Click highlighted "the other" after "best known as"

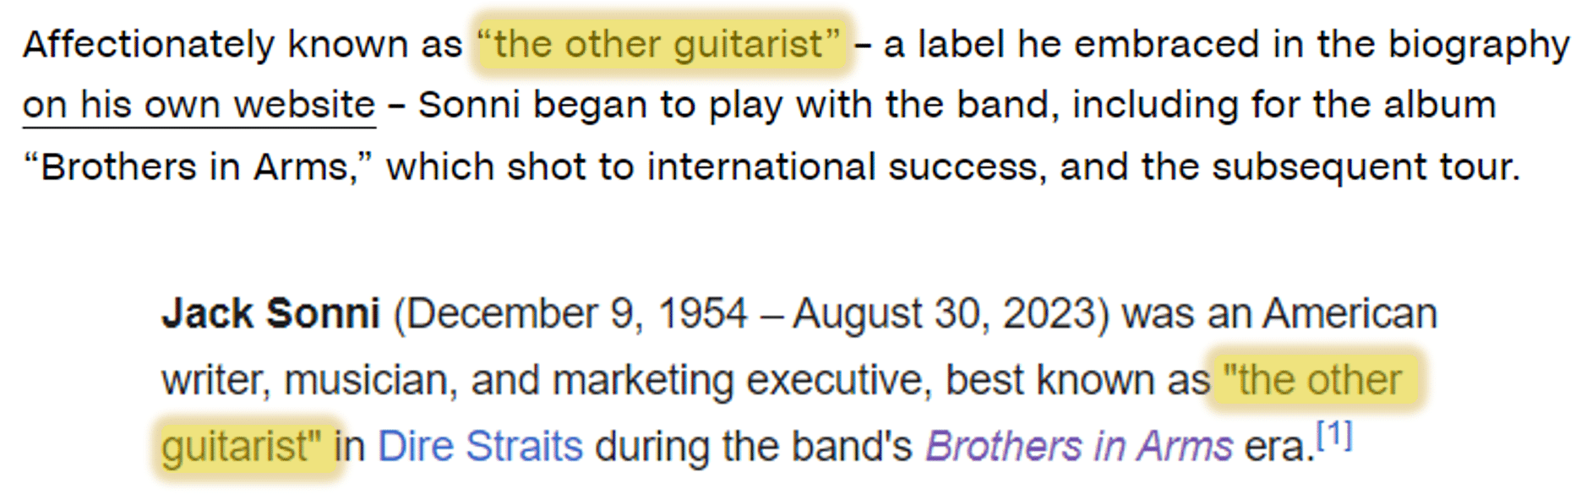click(1312, 380)
